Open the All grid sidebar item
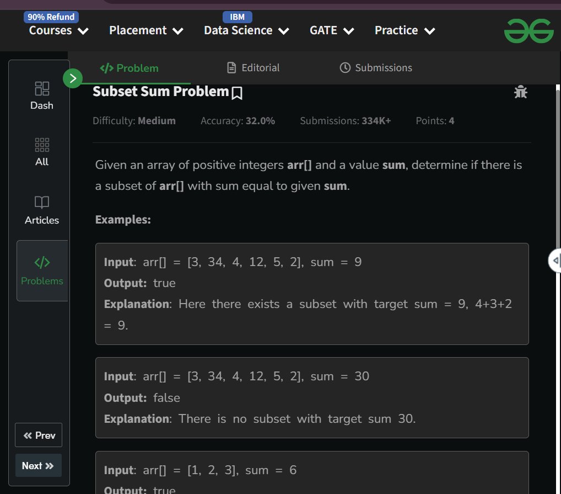 click(x=42, y=152)
